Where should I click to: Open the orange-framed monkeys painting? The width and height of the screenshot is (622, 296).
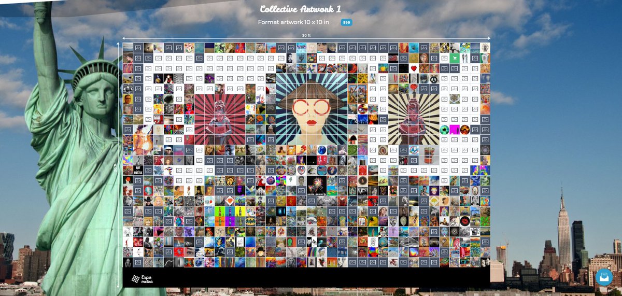point(358,94)
